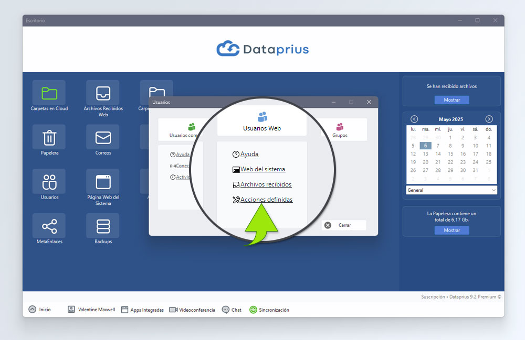Open Página Web del Sistema icon
525x340 pixels.
[x=103, y=182]
